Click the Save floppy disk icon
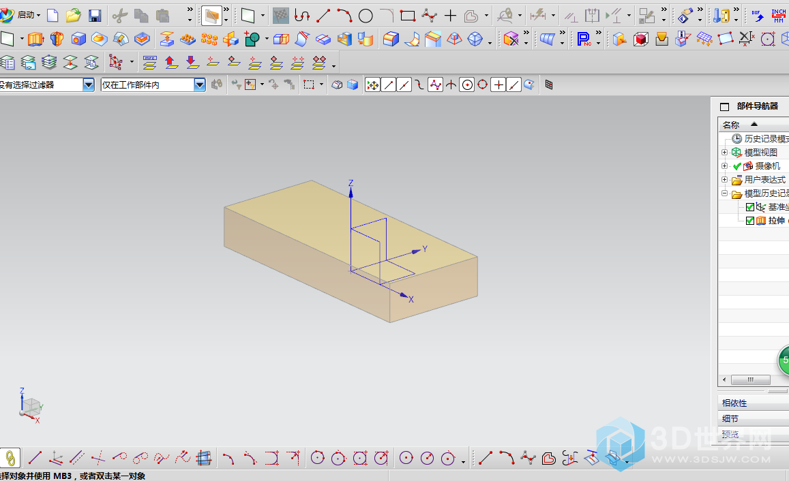The image size is (789, 481). (x=95, y=15)
